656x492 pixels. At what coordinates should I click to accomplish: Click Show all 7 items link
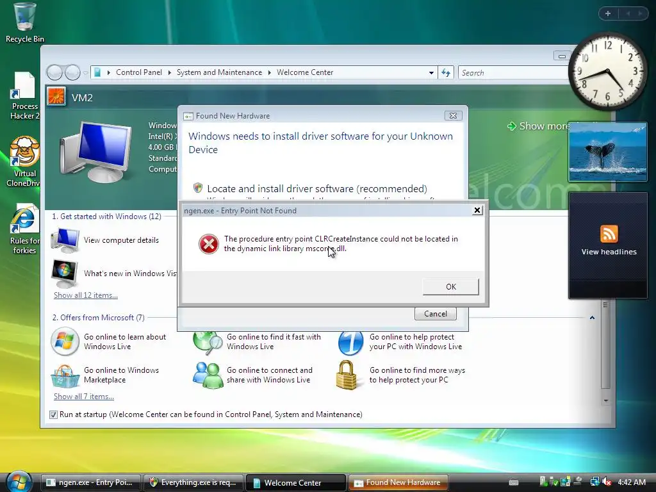click(x=84, y=397)
